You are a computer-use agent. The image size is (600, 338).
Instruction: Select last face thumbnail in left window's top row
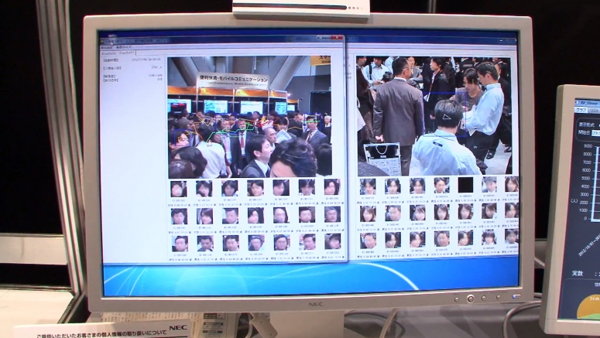332,187
